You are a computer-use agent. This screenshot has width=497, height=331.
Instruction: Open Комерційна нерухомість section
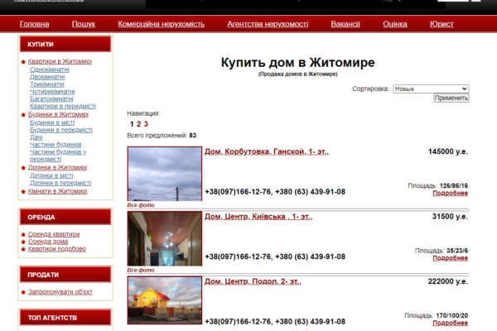pyautogui.click(x=161, y=24)
